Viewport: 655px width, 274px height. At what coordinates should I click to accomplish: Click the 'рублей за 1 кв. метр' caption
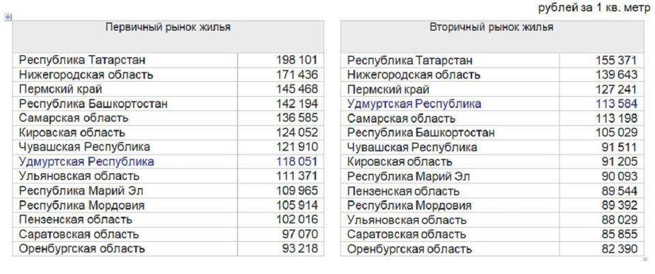tap(595, 7)
